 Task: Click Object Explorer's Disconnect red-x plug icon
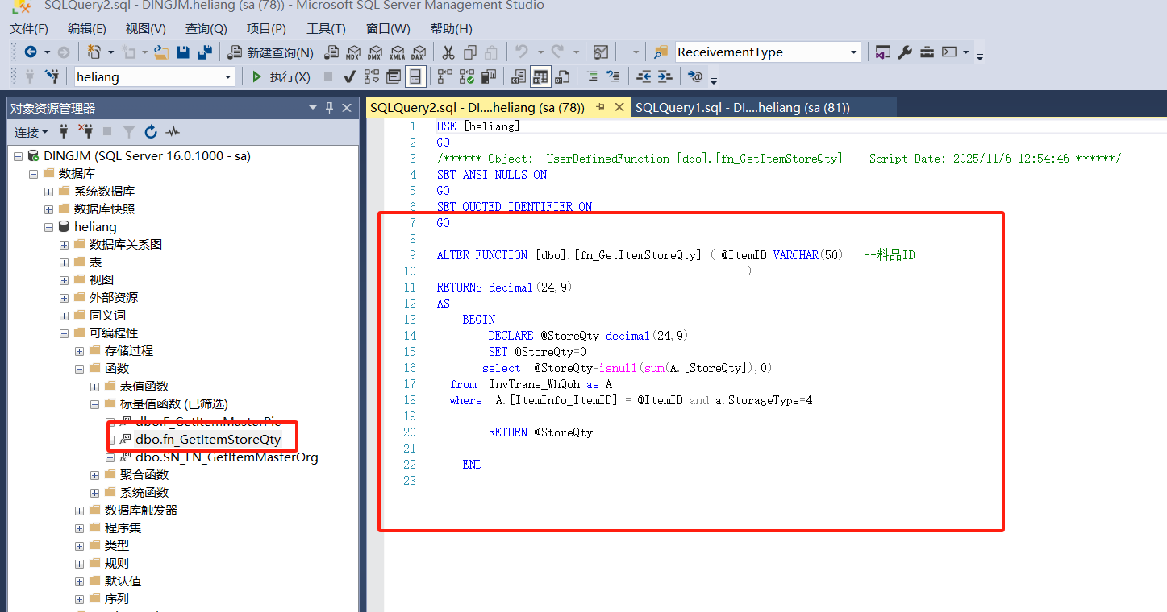[x=85, y=130]
